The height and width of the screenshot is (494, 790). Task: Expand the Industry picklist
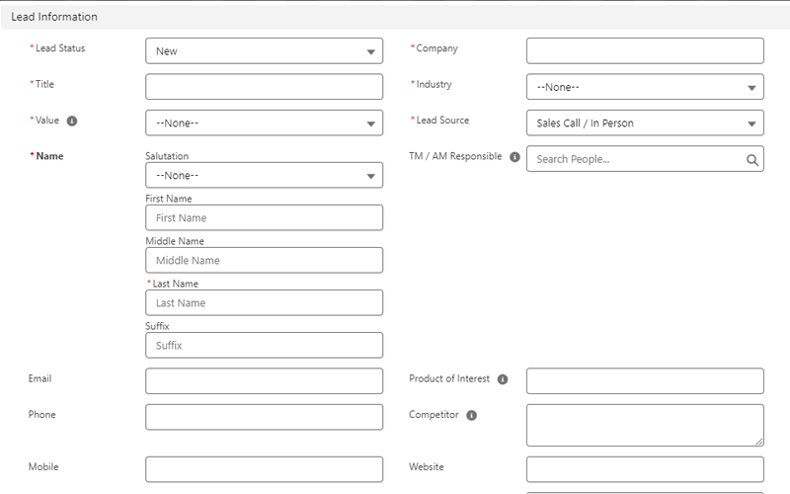[x=645, y=87]
